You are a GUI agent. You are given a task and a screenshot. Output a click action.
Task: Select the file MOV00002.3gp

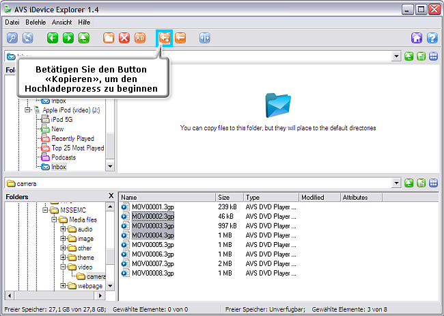(148, 216)
